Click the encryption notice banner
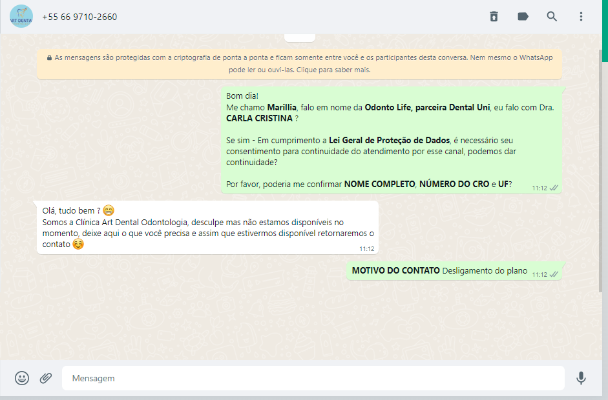The width and height of the screenshot is (608, 400). pos(299,64)
